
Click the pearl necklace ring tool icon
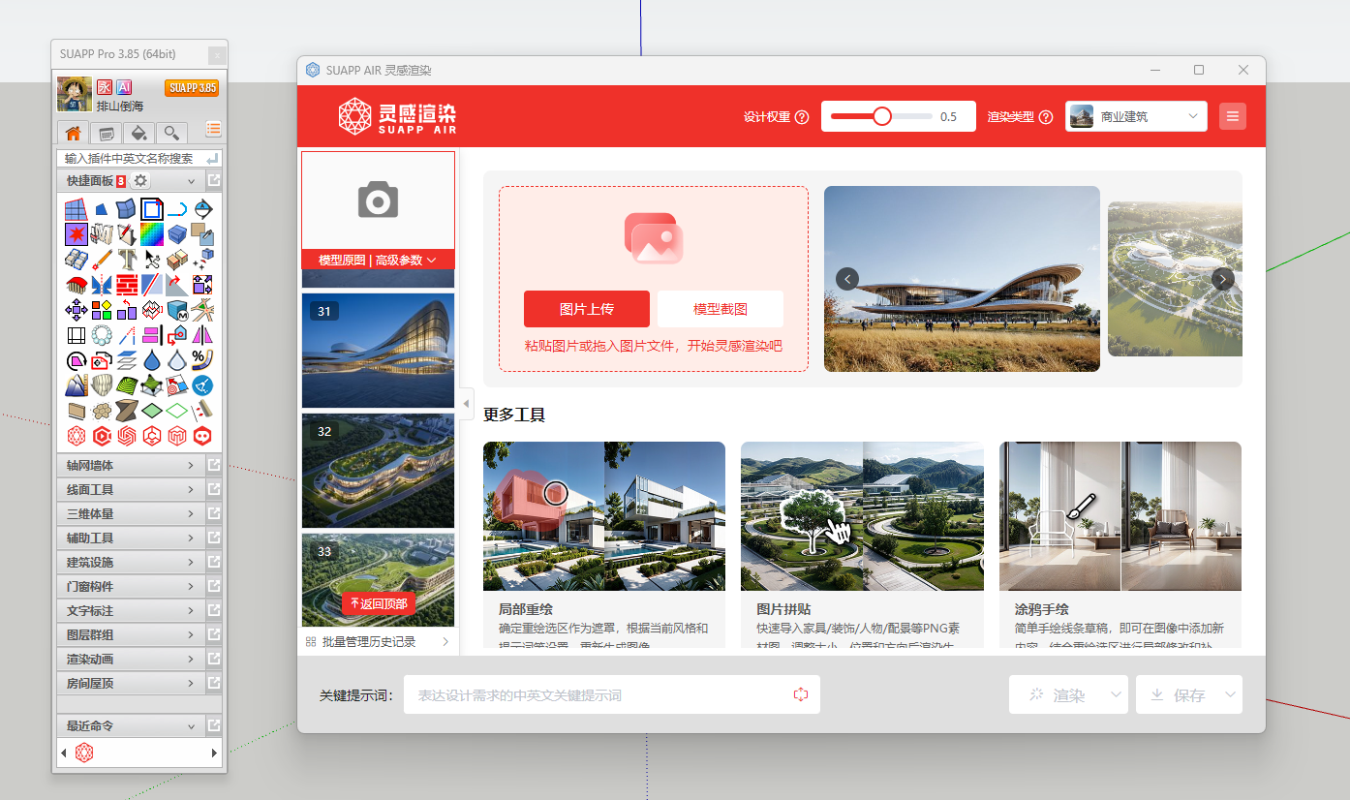point(102,335)
